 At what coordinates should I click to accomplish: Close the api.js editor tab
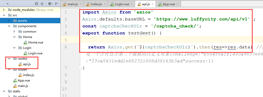(x=153, y=4)
